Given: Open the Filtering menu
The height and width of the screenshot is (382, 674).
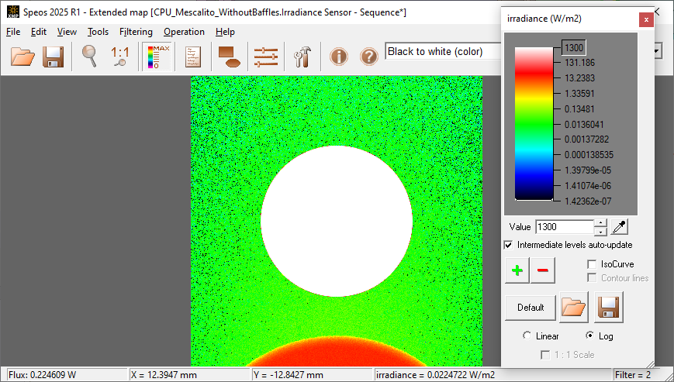Looking at the screenshot, I should click(136, 32).
